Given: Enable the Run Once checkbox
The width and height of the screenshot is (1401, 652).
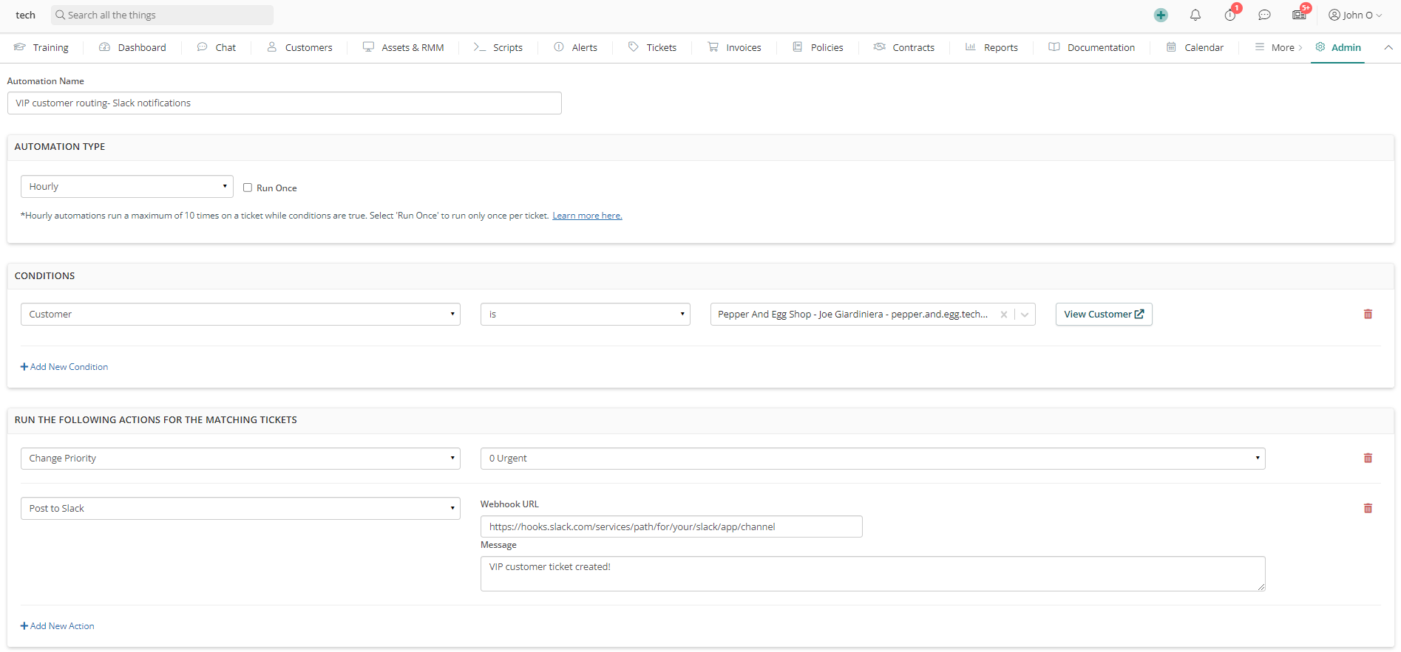Looking at the screenshot, I should tap(248, 188).
